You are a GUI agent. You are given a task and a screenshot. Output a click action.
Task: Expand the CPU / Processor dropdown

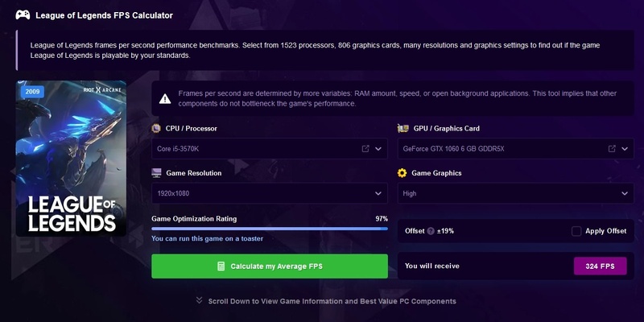(379, 149)
